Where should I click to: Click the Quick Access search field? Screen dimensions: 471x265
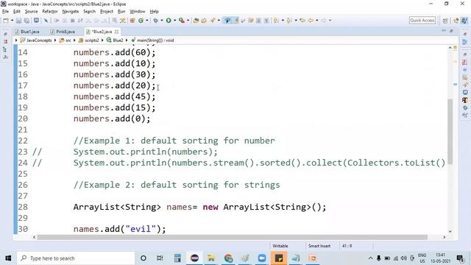point(422,20)
